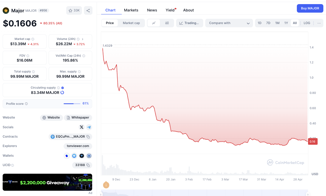
Task: Click the $16.06M FDV value
Action: (x=24, y=60)
